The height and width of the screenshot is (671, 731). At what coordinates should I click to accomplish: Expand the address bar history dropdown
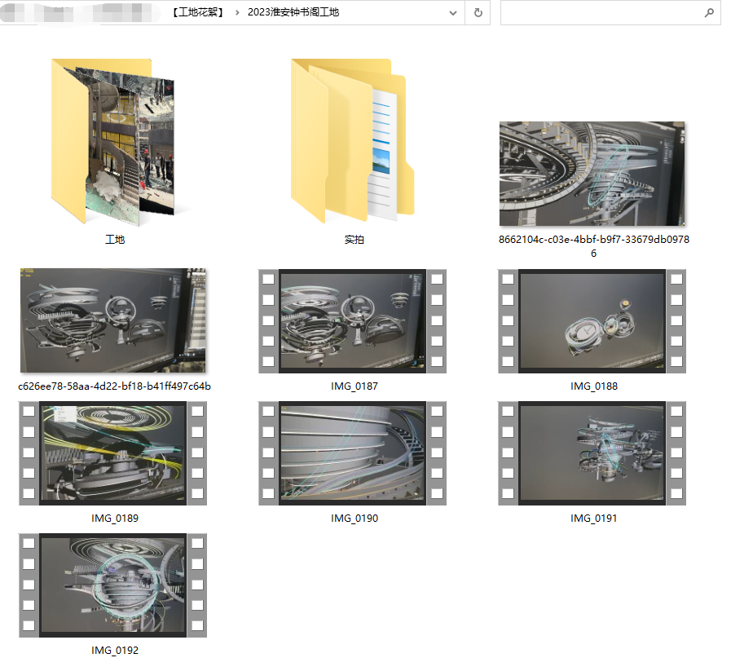(x=453, y=13)
